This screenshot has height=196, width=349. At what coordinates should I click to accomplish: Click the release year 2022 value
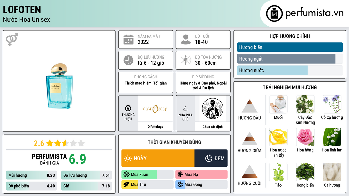[143, 42]
